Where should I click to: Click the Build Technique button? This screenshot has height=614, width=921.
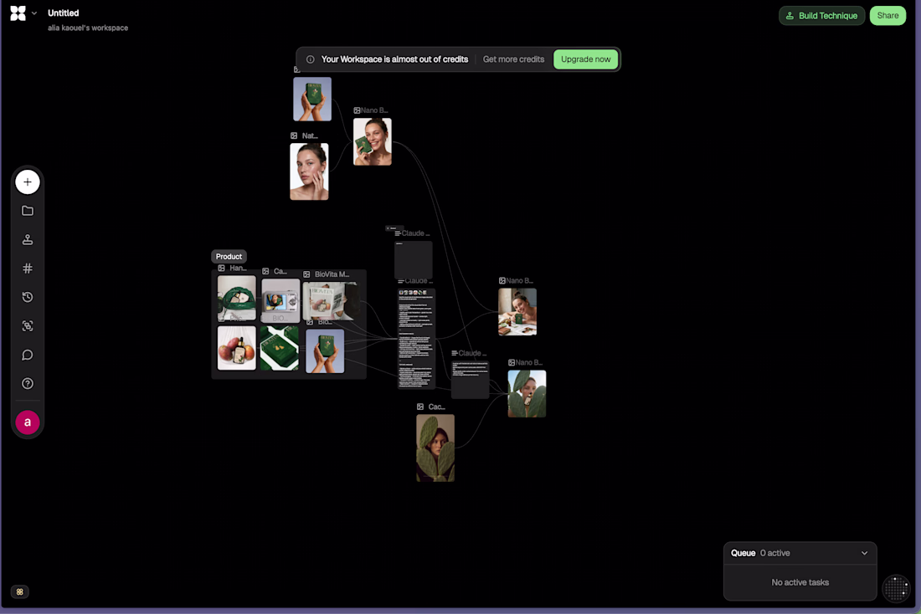pos(821,16)
